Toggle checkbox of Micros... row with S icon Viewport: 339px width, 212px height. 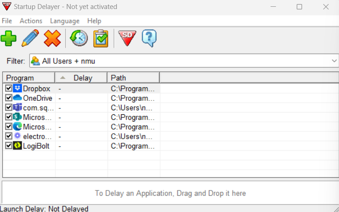click(9, 117)
